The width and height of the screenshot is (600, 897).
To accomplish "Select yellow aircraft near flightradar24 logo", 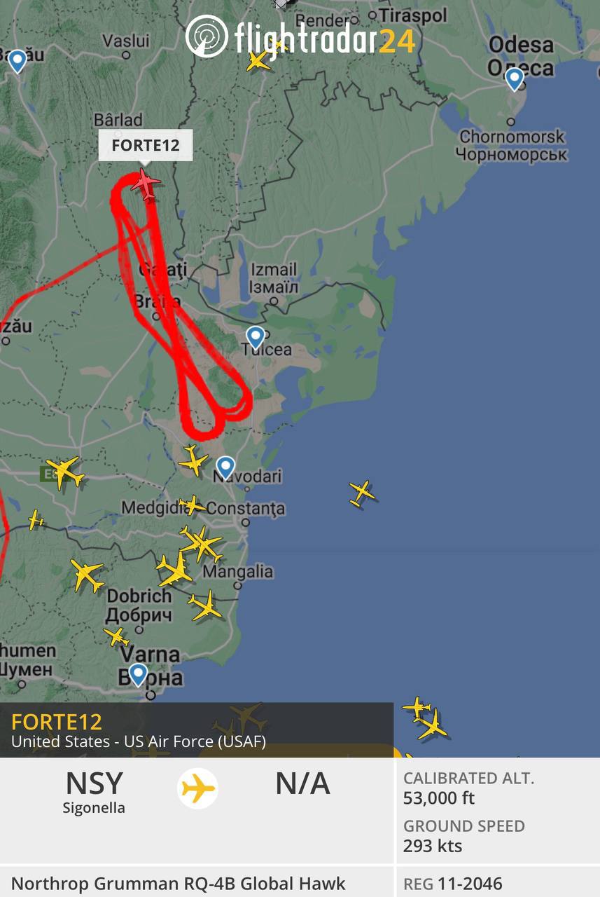I will (x=259, y=59).
